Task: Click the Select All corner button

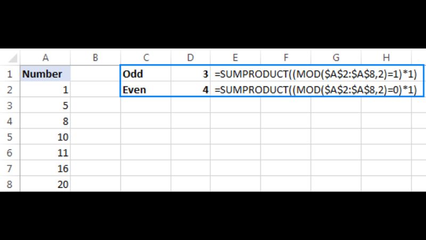Action: pos(10,58)
